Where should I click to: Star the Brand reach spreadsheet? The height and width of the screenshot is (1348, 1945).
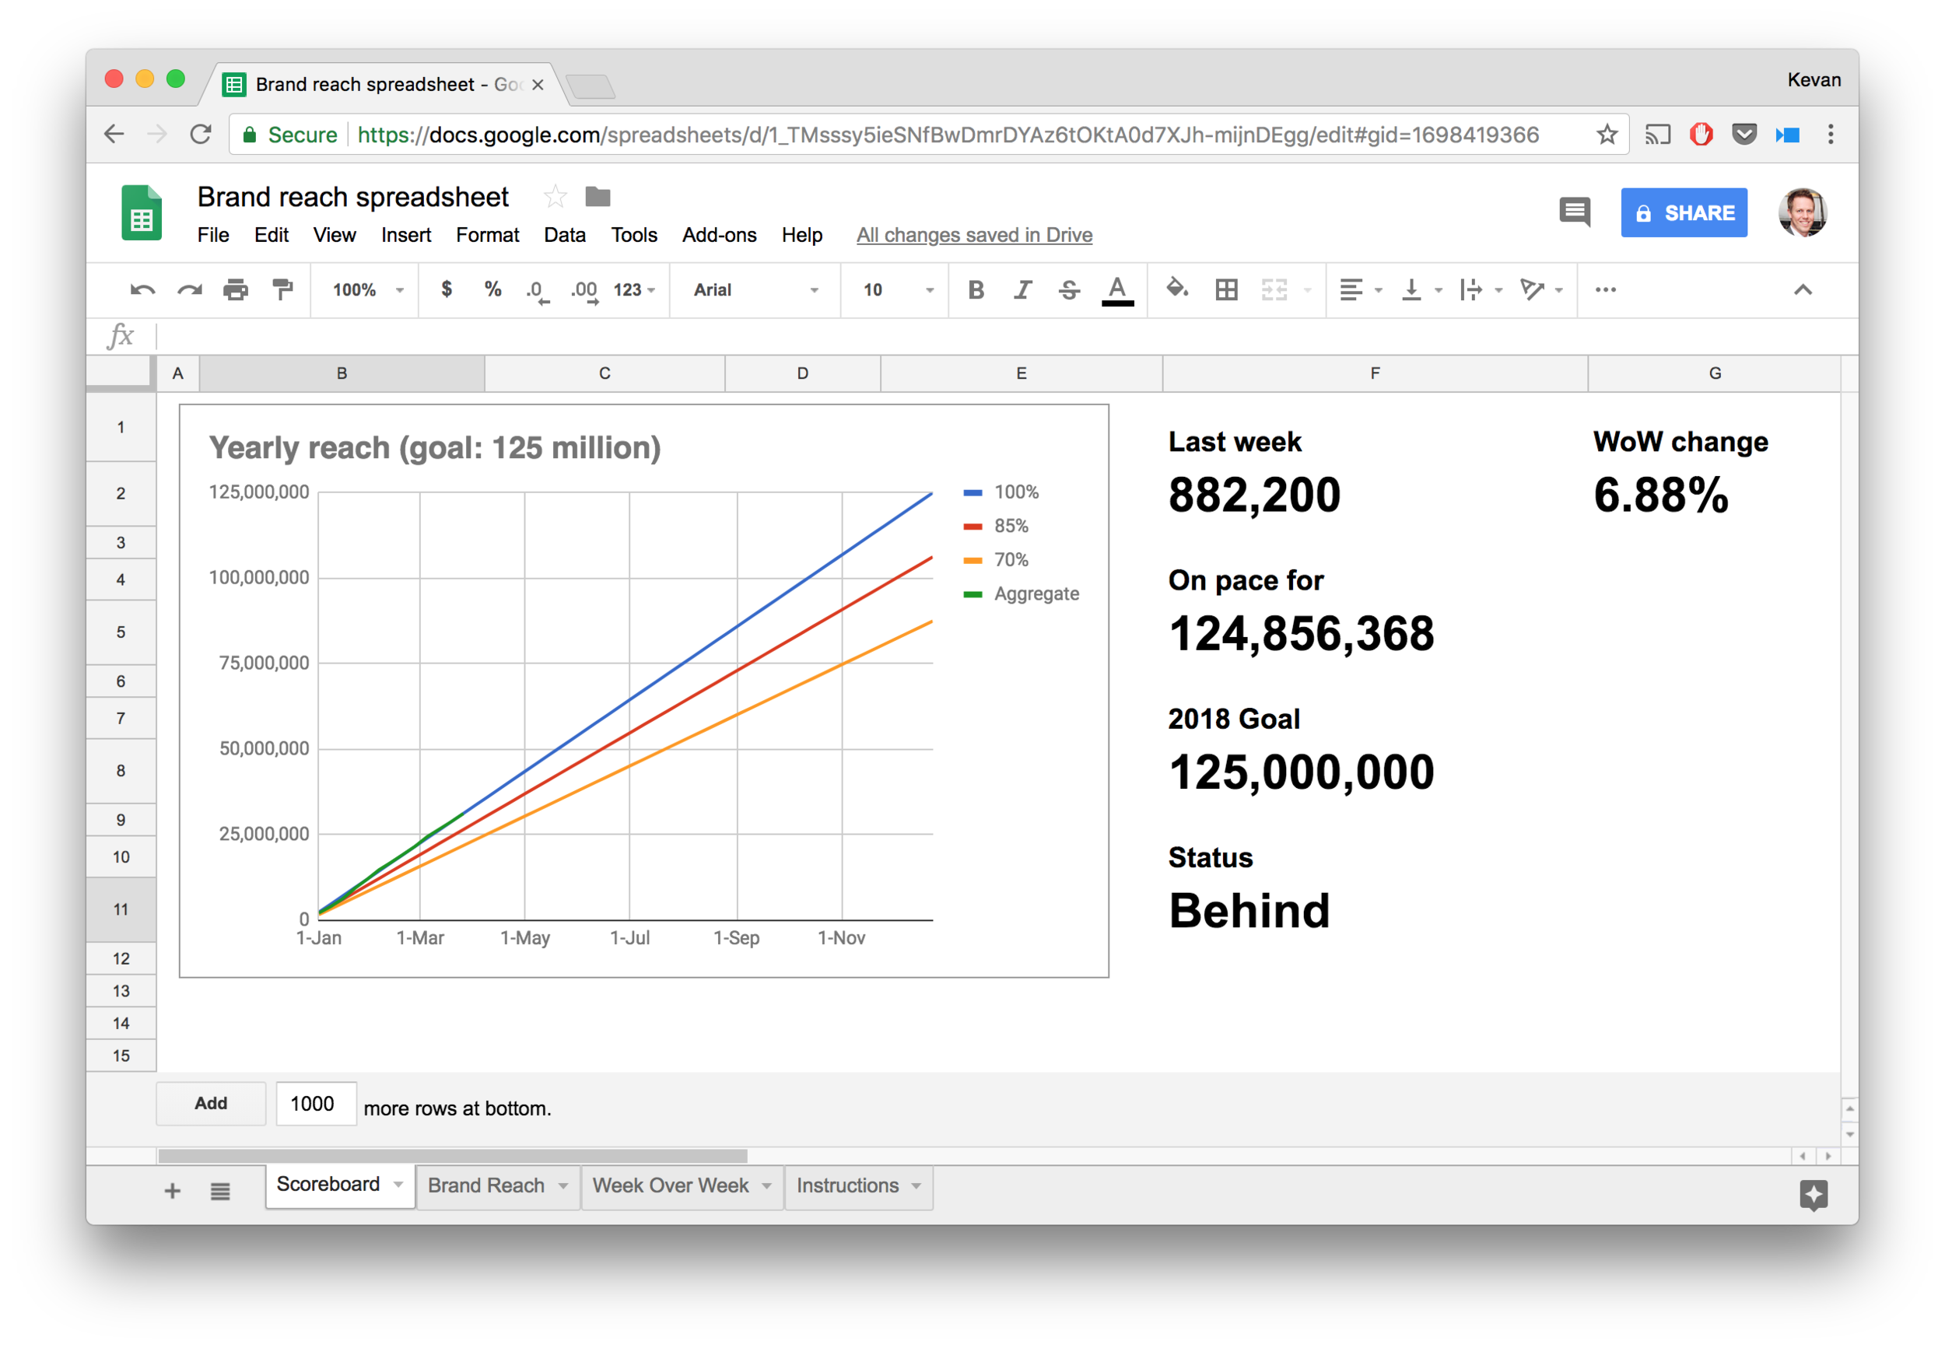[555, 197]
